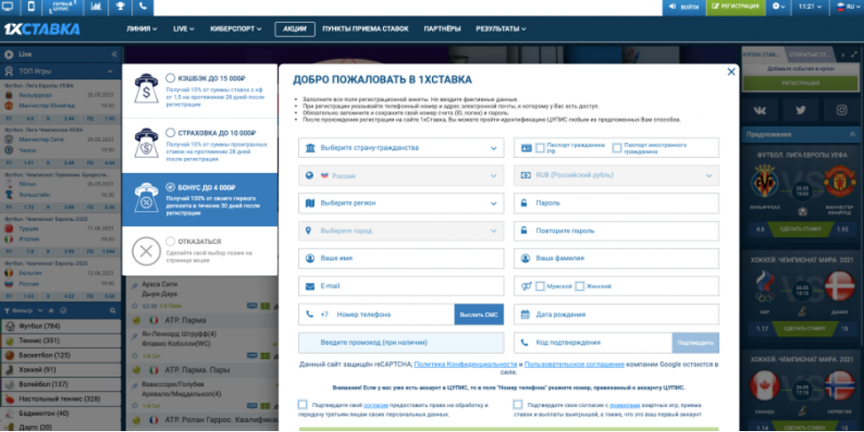Open Выберите страну-гражданства dropdown

pos(401,147)
